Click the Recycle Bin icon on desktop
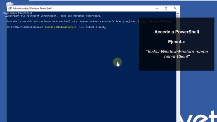 pos(9,4)
